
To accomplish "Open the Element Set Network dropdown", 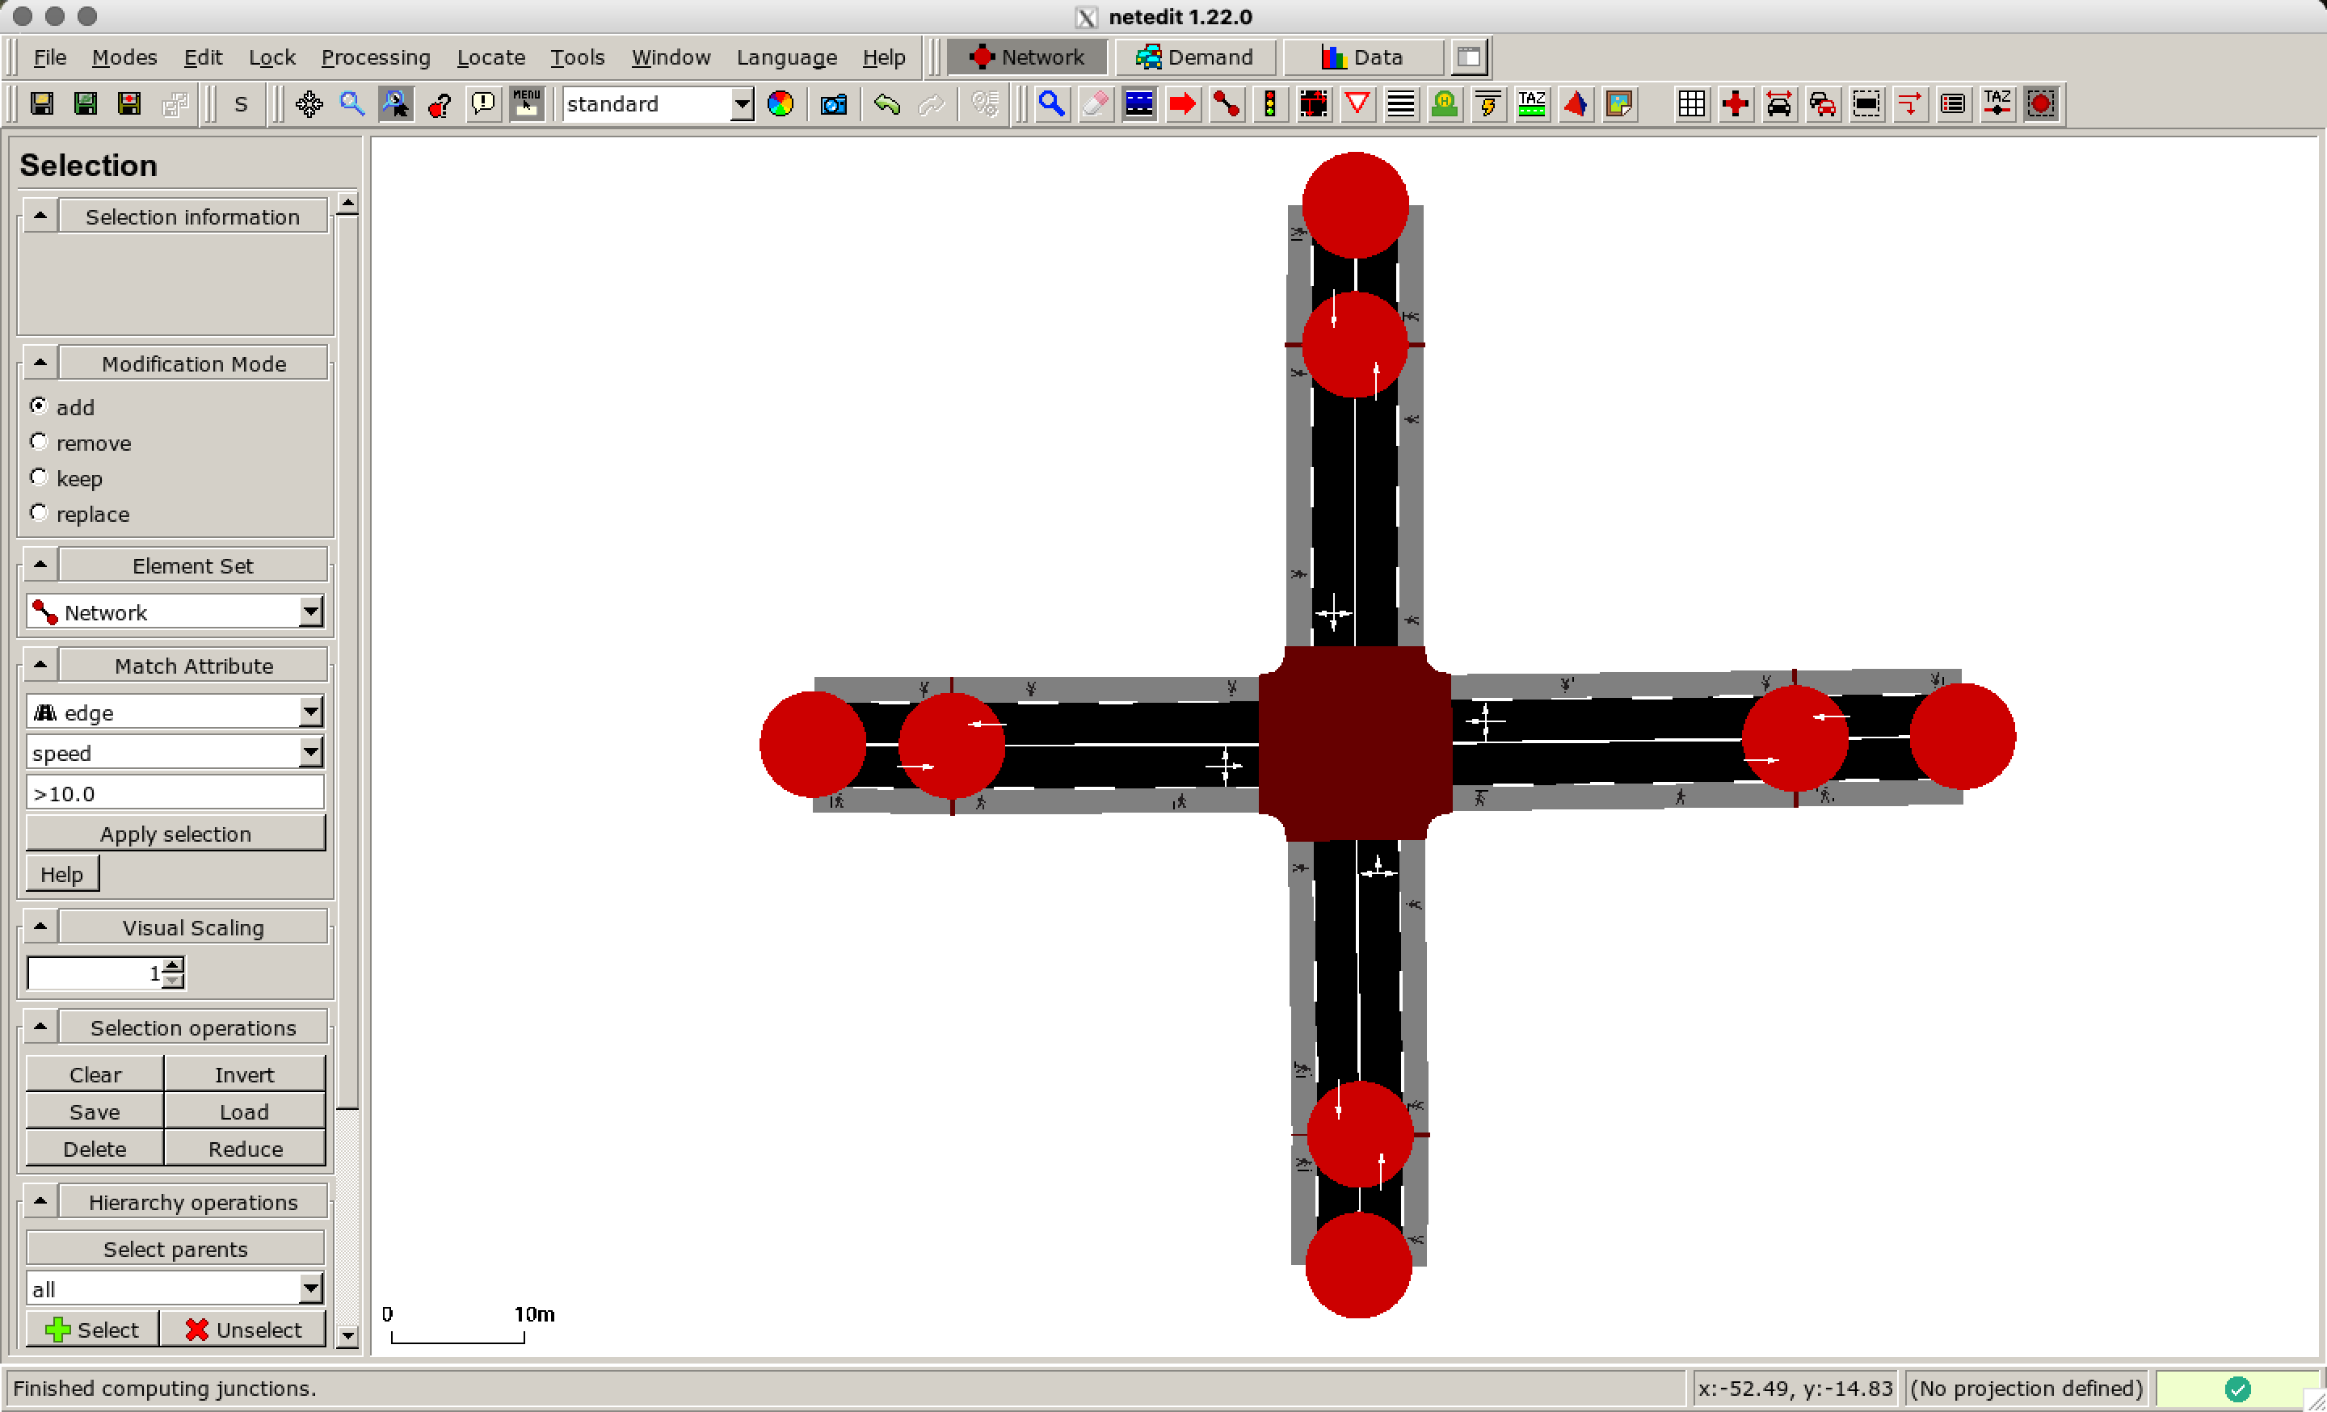I will pos(311,612).
